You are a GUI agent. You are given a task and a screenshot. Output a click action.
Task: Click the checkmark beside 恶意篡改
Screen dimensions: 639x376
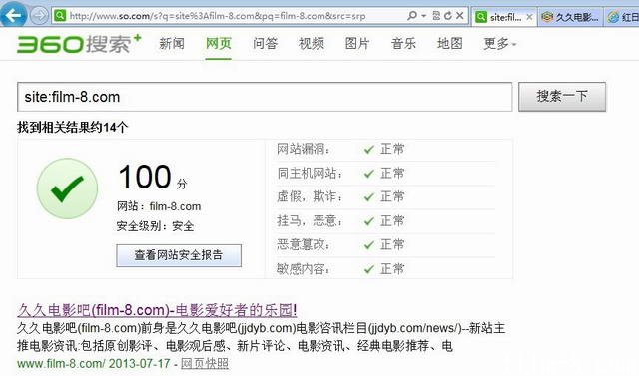pyautogui.click(x=369, y=245)
